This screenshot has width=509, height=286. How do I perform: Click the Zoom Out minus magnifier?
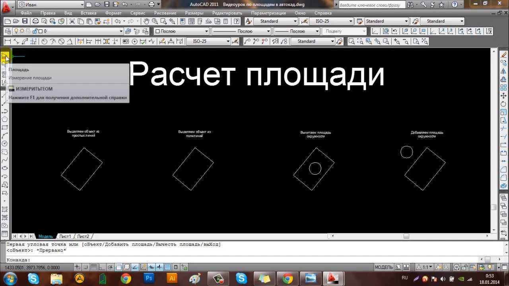405,41
